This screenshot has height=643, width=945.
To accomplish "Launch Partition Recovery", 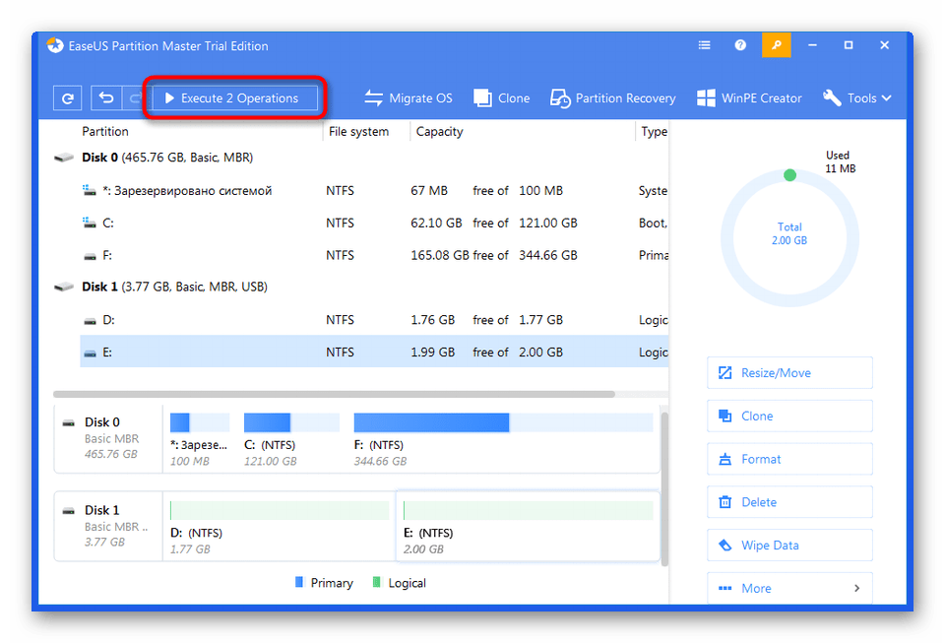I will [613, 98].
